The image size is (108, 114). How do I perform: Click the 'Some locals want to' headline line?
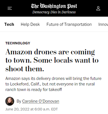click(66, 60)
